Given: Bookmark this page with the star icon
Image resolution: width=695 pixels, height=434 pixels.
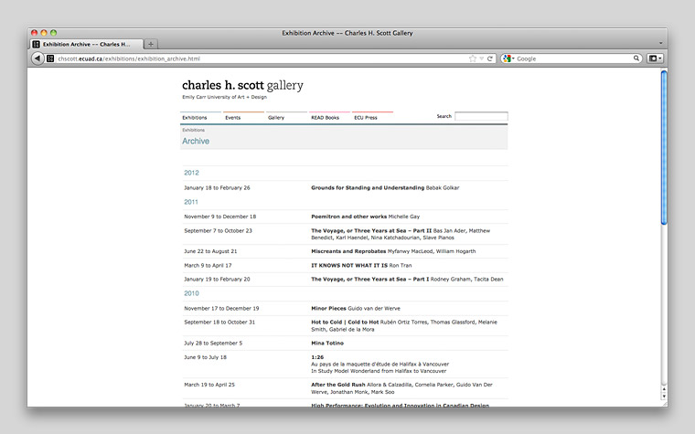Looking at the screenshot, I should pos(473,58).
